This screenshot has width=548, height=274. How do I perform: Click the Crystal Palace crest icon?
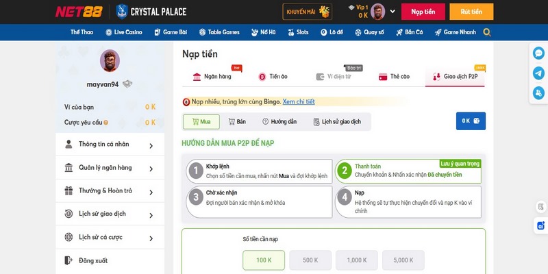(122, 12)
